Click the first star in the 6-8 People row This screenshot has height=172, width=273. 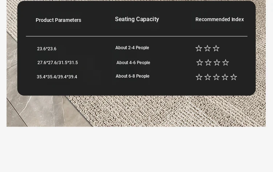199,77
